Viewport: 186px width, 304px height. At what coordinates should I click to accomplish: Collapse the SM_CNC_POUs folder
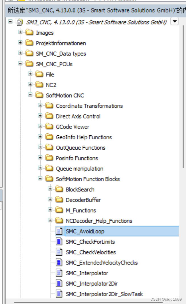tap(20, 63)
